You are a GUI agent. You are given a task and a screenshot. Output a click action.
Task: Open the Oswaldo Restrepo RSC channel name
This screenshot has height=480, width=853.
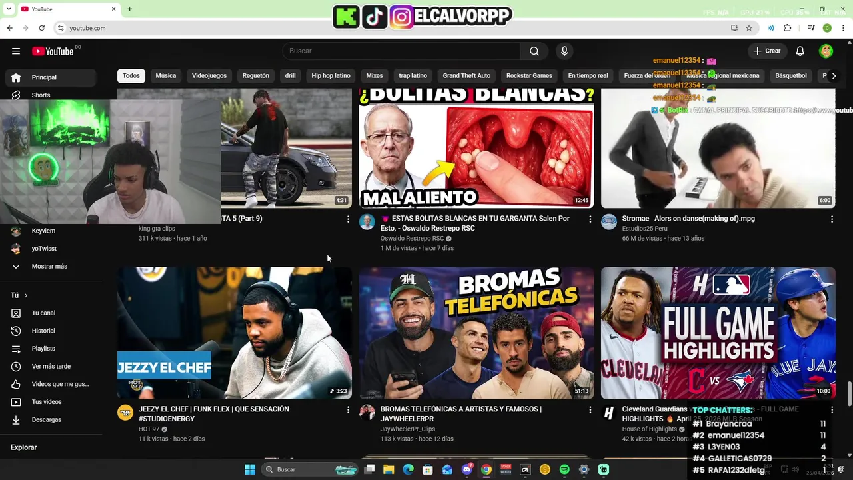(412, 239)
